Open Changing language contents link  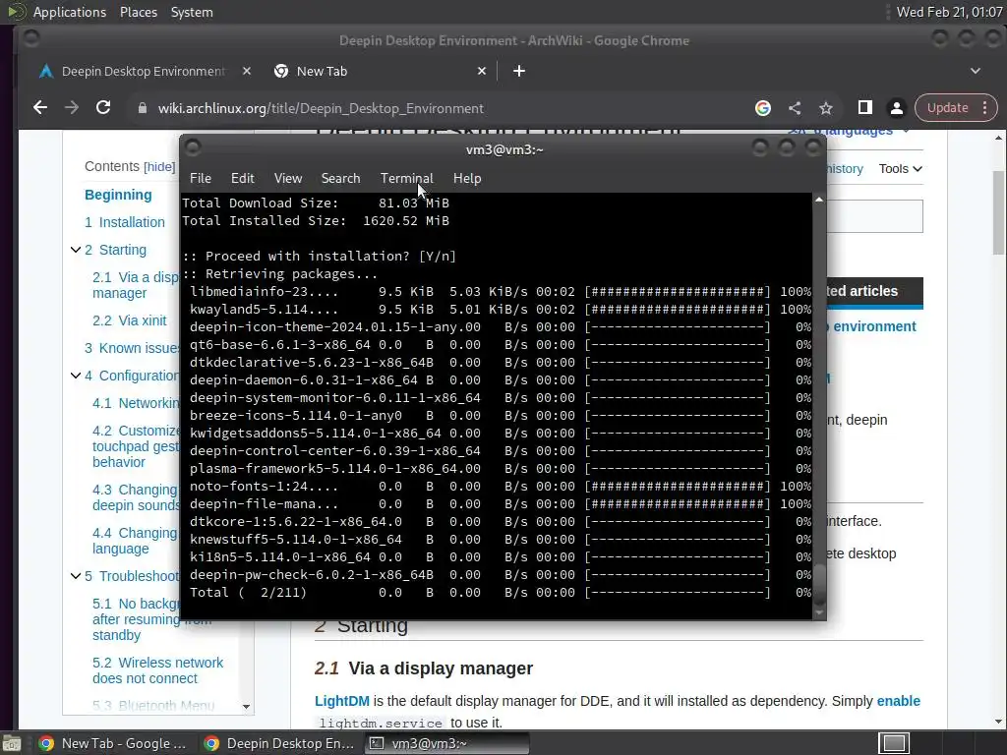134,541
